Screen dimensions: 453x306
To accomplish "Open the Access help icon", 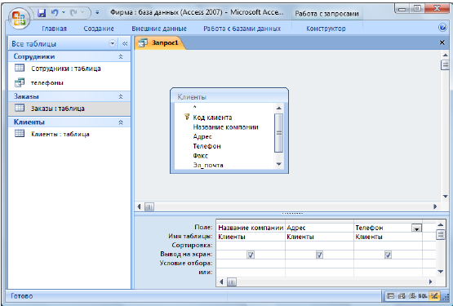I will pyautogui.click(x=442, y=28).
